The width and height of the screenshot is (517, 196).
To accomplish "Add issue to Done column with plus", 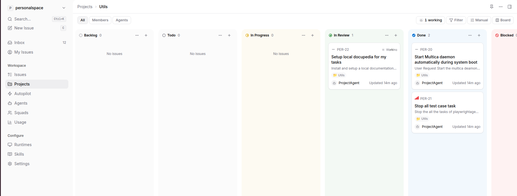I will (479, 35).
